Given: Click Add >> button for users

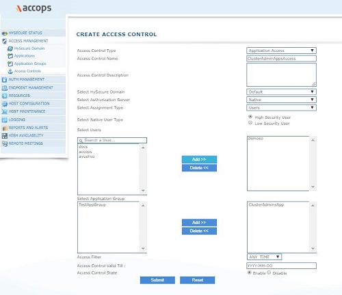Looking at the screenshot, I should coord(199,159).
